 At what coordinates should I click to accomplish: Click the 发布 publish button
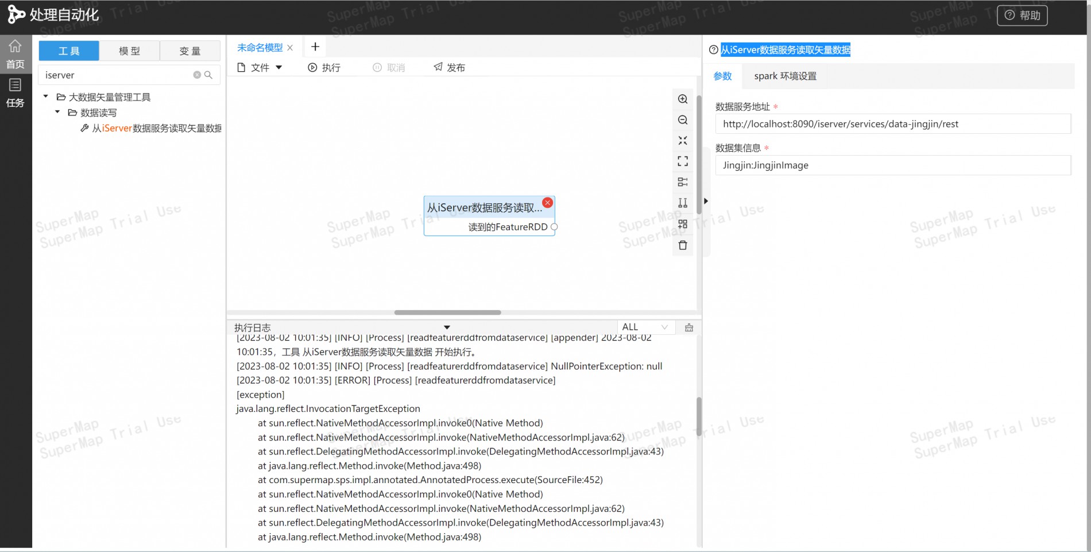click(x=450, y=67)
